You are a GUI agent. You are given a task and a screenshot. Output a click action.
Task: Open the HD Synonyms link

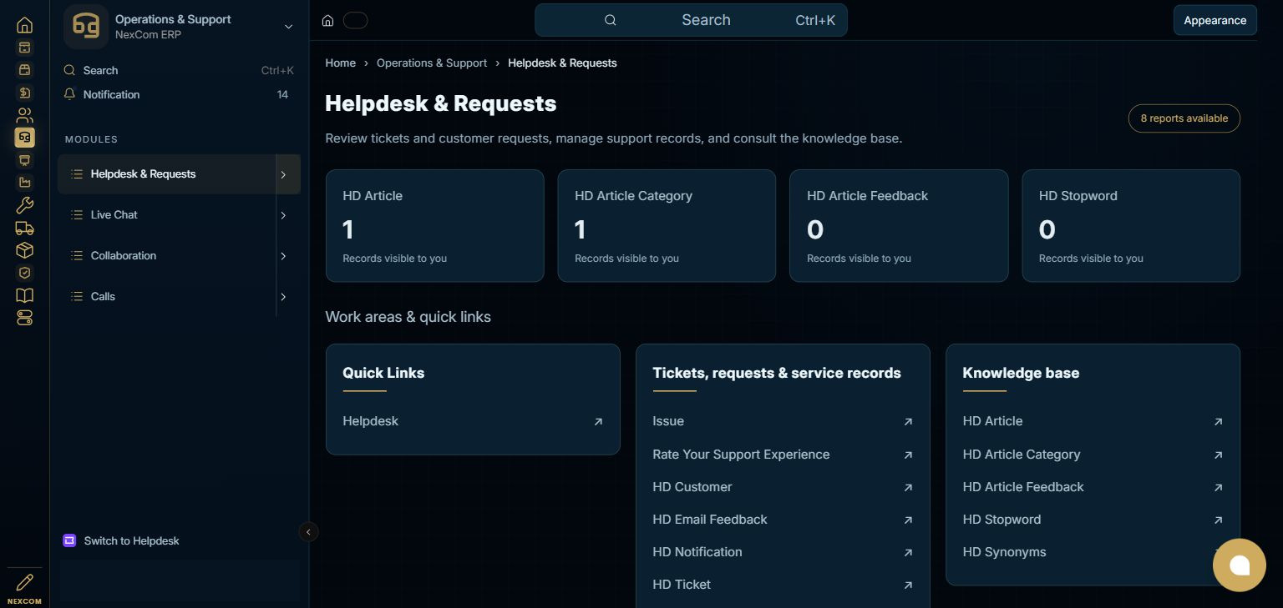coord(1004,552)
